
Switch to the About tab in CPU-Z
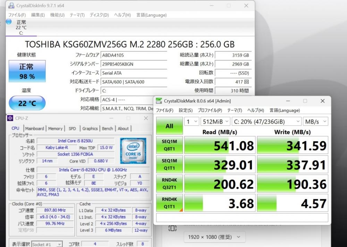(x=123, y=128)
